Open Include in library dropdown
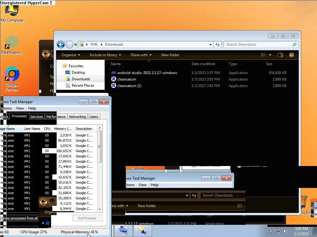The width and height of the screenshot is (317, 237). (105, 55)
